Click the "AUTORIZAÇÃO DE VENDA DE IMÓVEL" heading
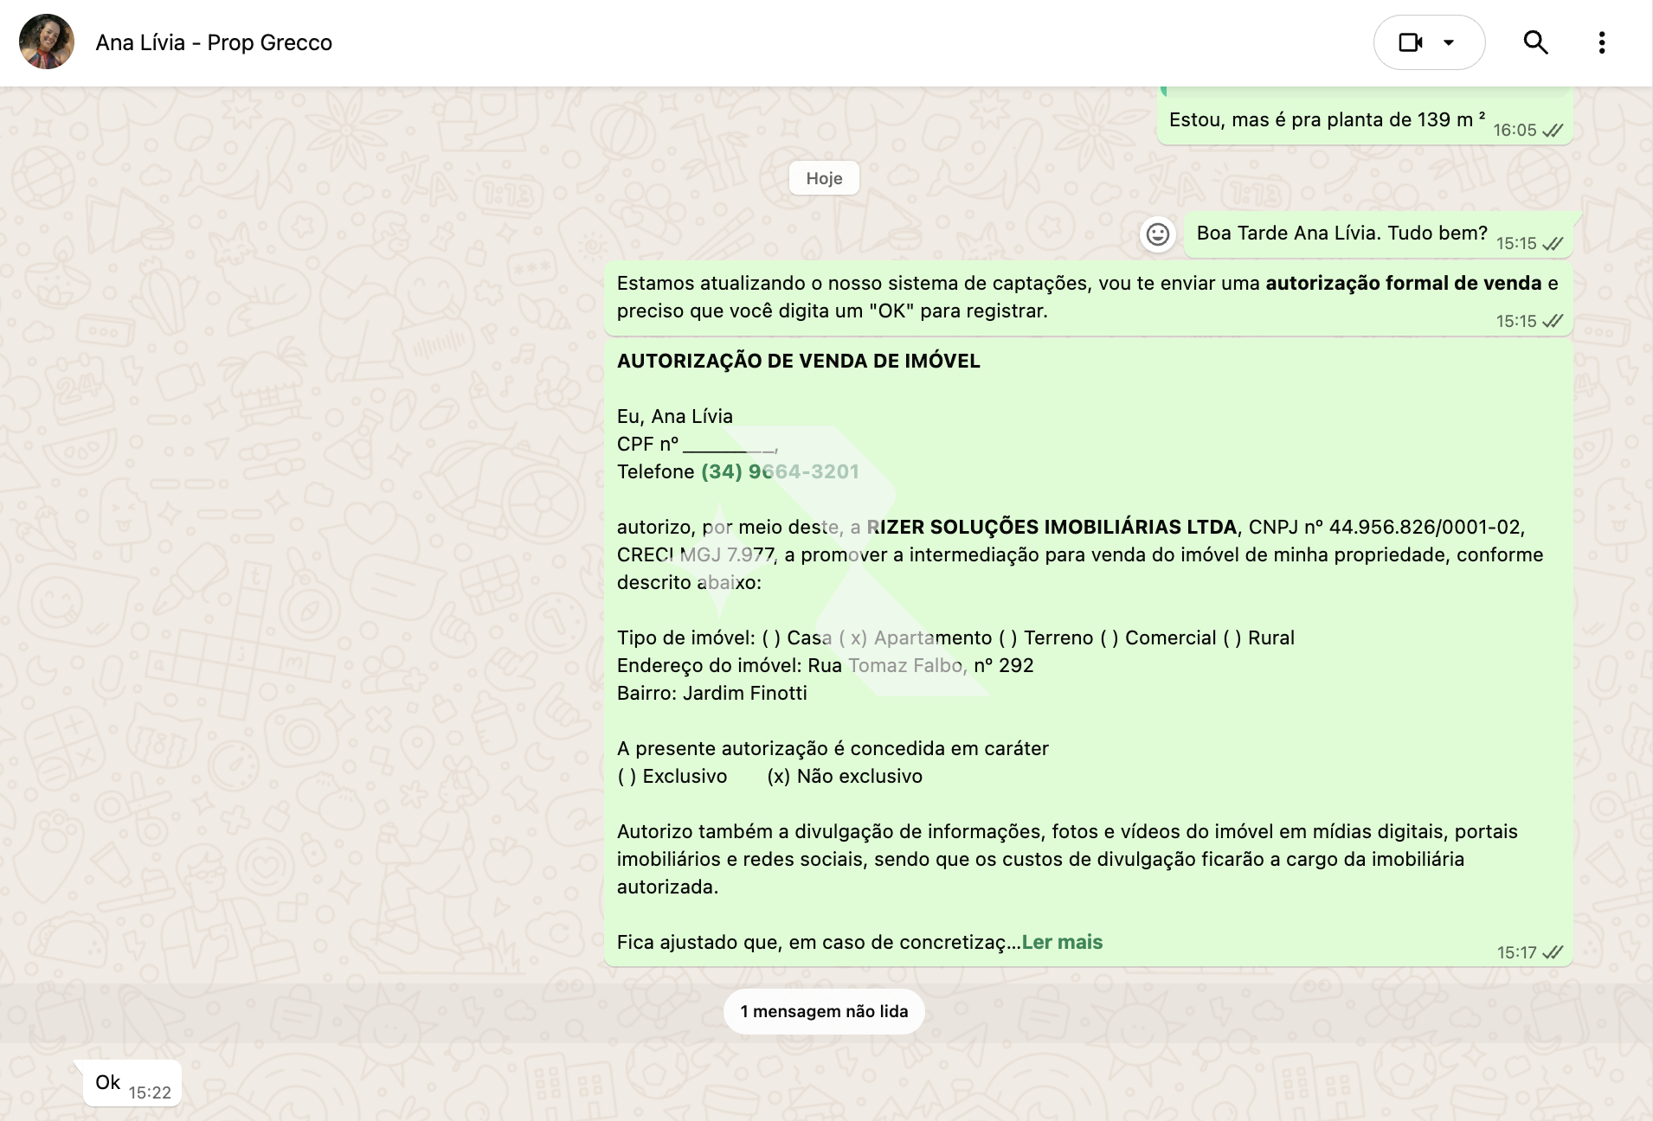 pos(798,361)
